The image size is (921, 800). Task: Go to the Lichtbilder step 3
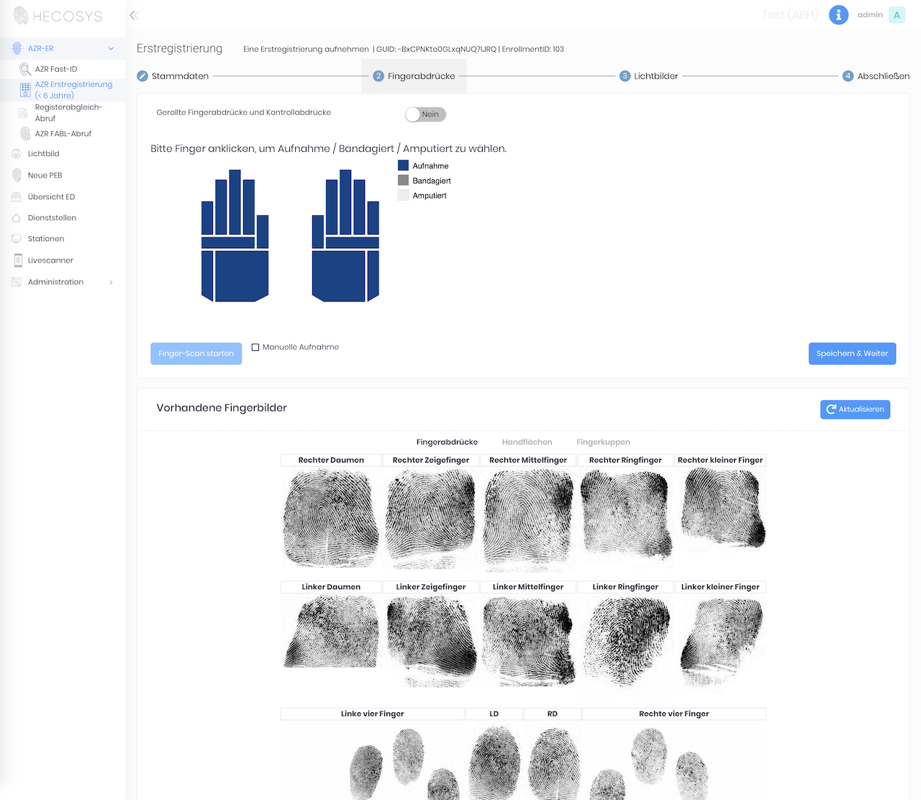[x=649, y=76]
